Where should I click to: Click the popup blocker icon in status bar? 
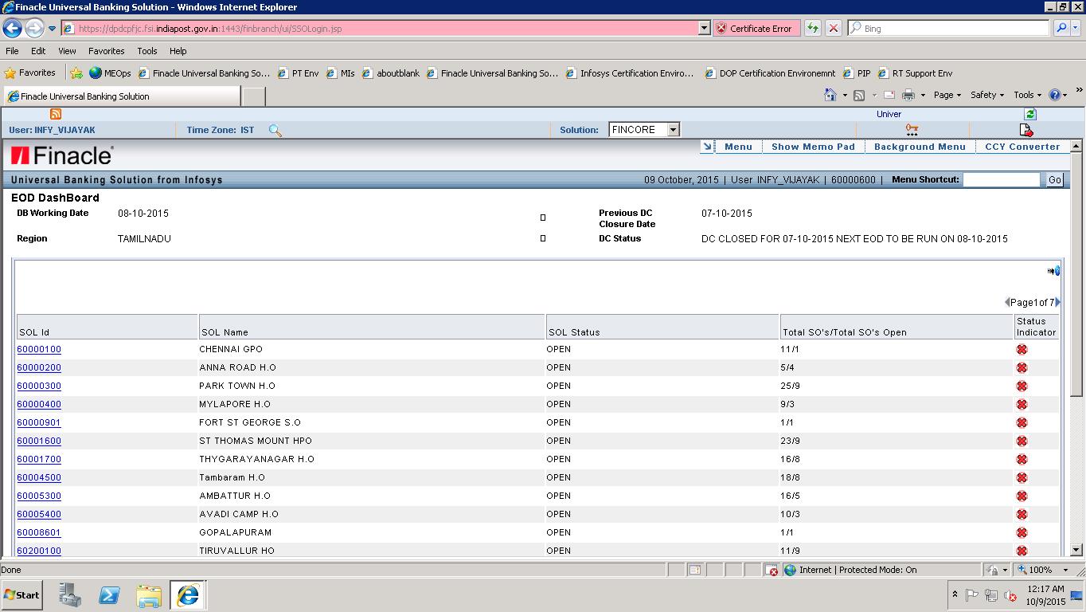[771, 570]
